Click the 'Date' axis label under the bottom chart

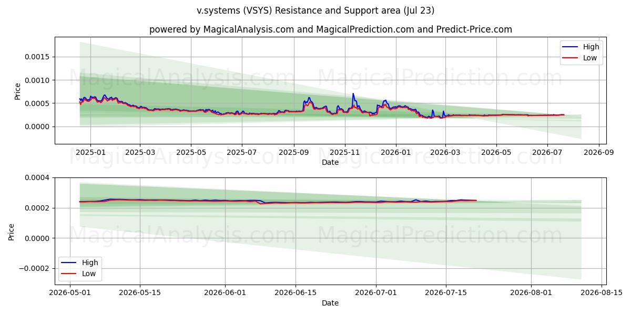pos(330,303)
